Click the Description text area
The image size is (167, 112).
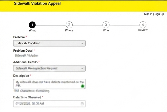tap(49, 84)
